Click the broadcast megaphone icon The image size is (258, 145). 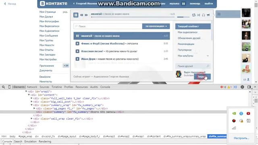point(208,15)
